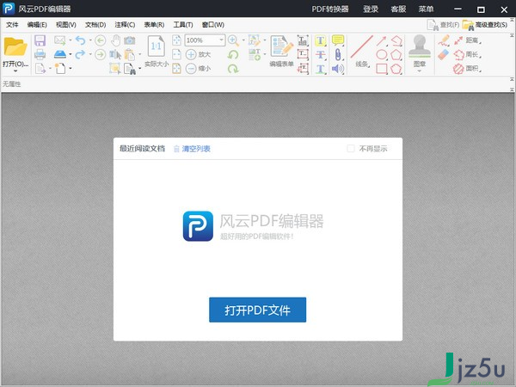Open the 视图(V) menu
Viewport: 516px width, 387px height.
click(x=66, y=25)
